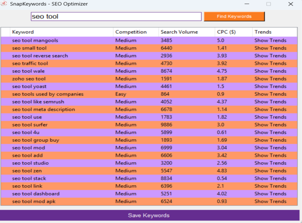302x223 pixels.
Task: Show Trends for zoho seo tool
Action: pos(270,79)
